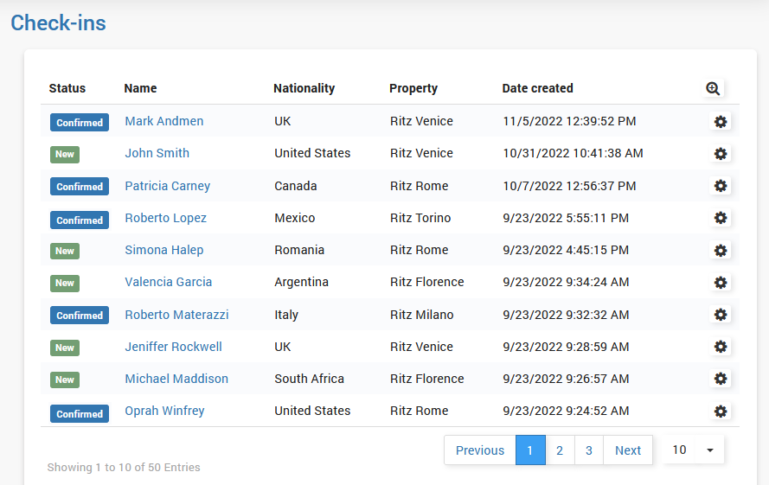Click the Previous pagination button
This screenshot has height=485, width=769.
480,450
